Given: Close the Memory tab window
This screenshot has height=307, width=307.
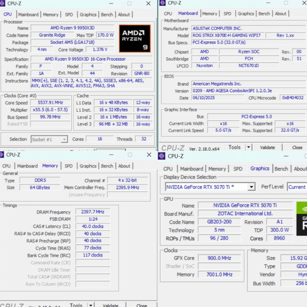Looking at the screenshot, I should point(149,155).
